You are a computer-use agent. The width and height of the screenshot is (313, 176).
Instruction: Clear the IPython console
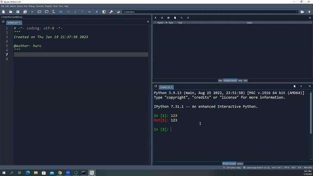(x=294, y=86)
